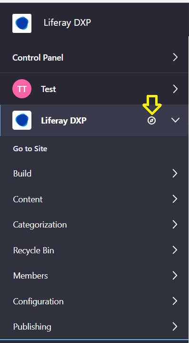This screenshot has height=343, width=189.
Task: Open the Recycle Bin menu label
Action: (x=34, y=250)
